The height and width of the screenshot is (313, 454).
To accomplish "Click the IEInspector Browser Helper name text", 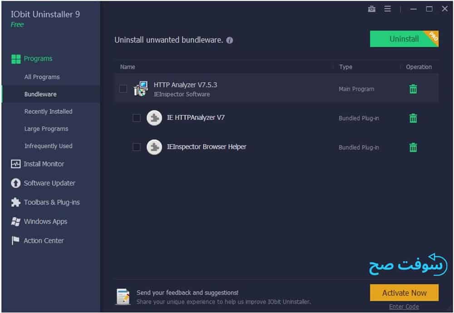I will coord(207,147).
